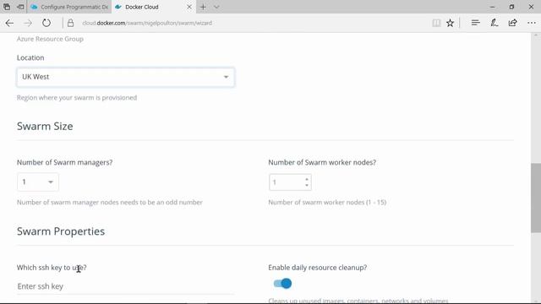Show tab previews chevron
The width and height of the screenshot is (541, 304).
216,7
